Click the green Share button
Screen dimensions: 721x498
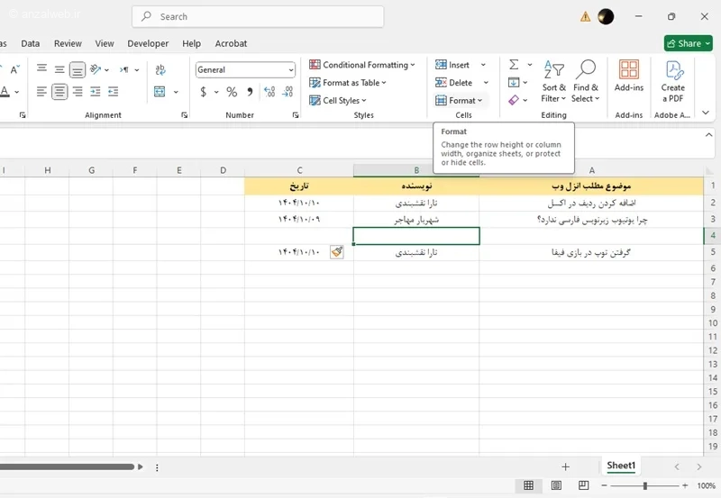point(688,43)
